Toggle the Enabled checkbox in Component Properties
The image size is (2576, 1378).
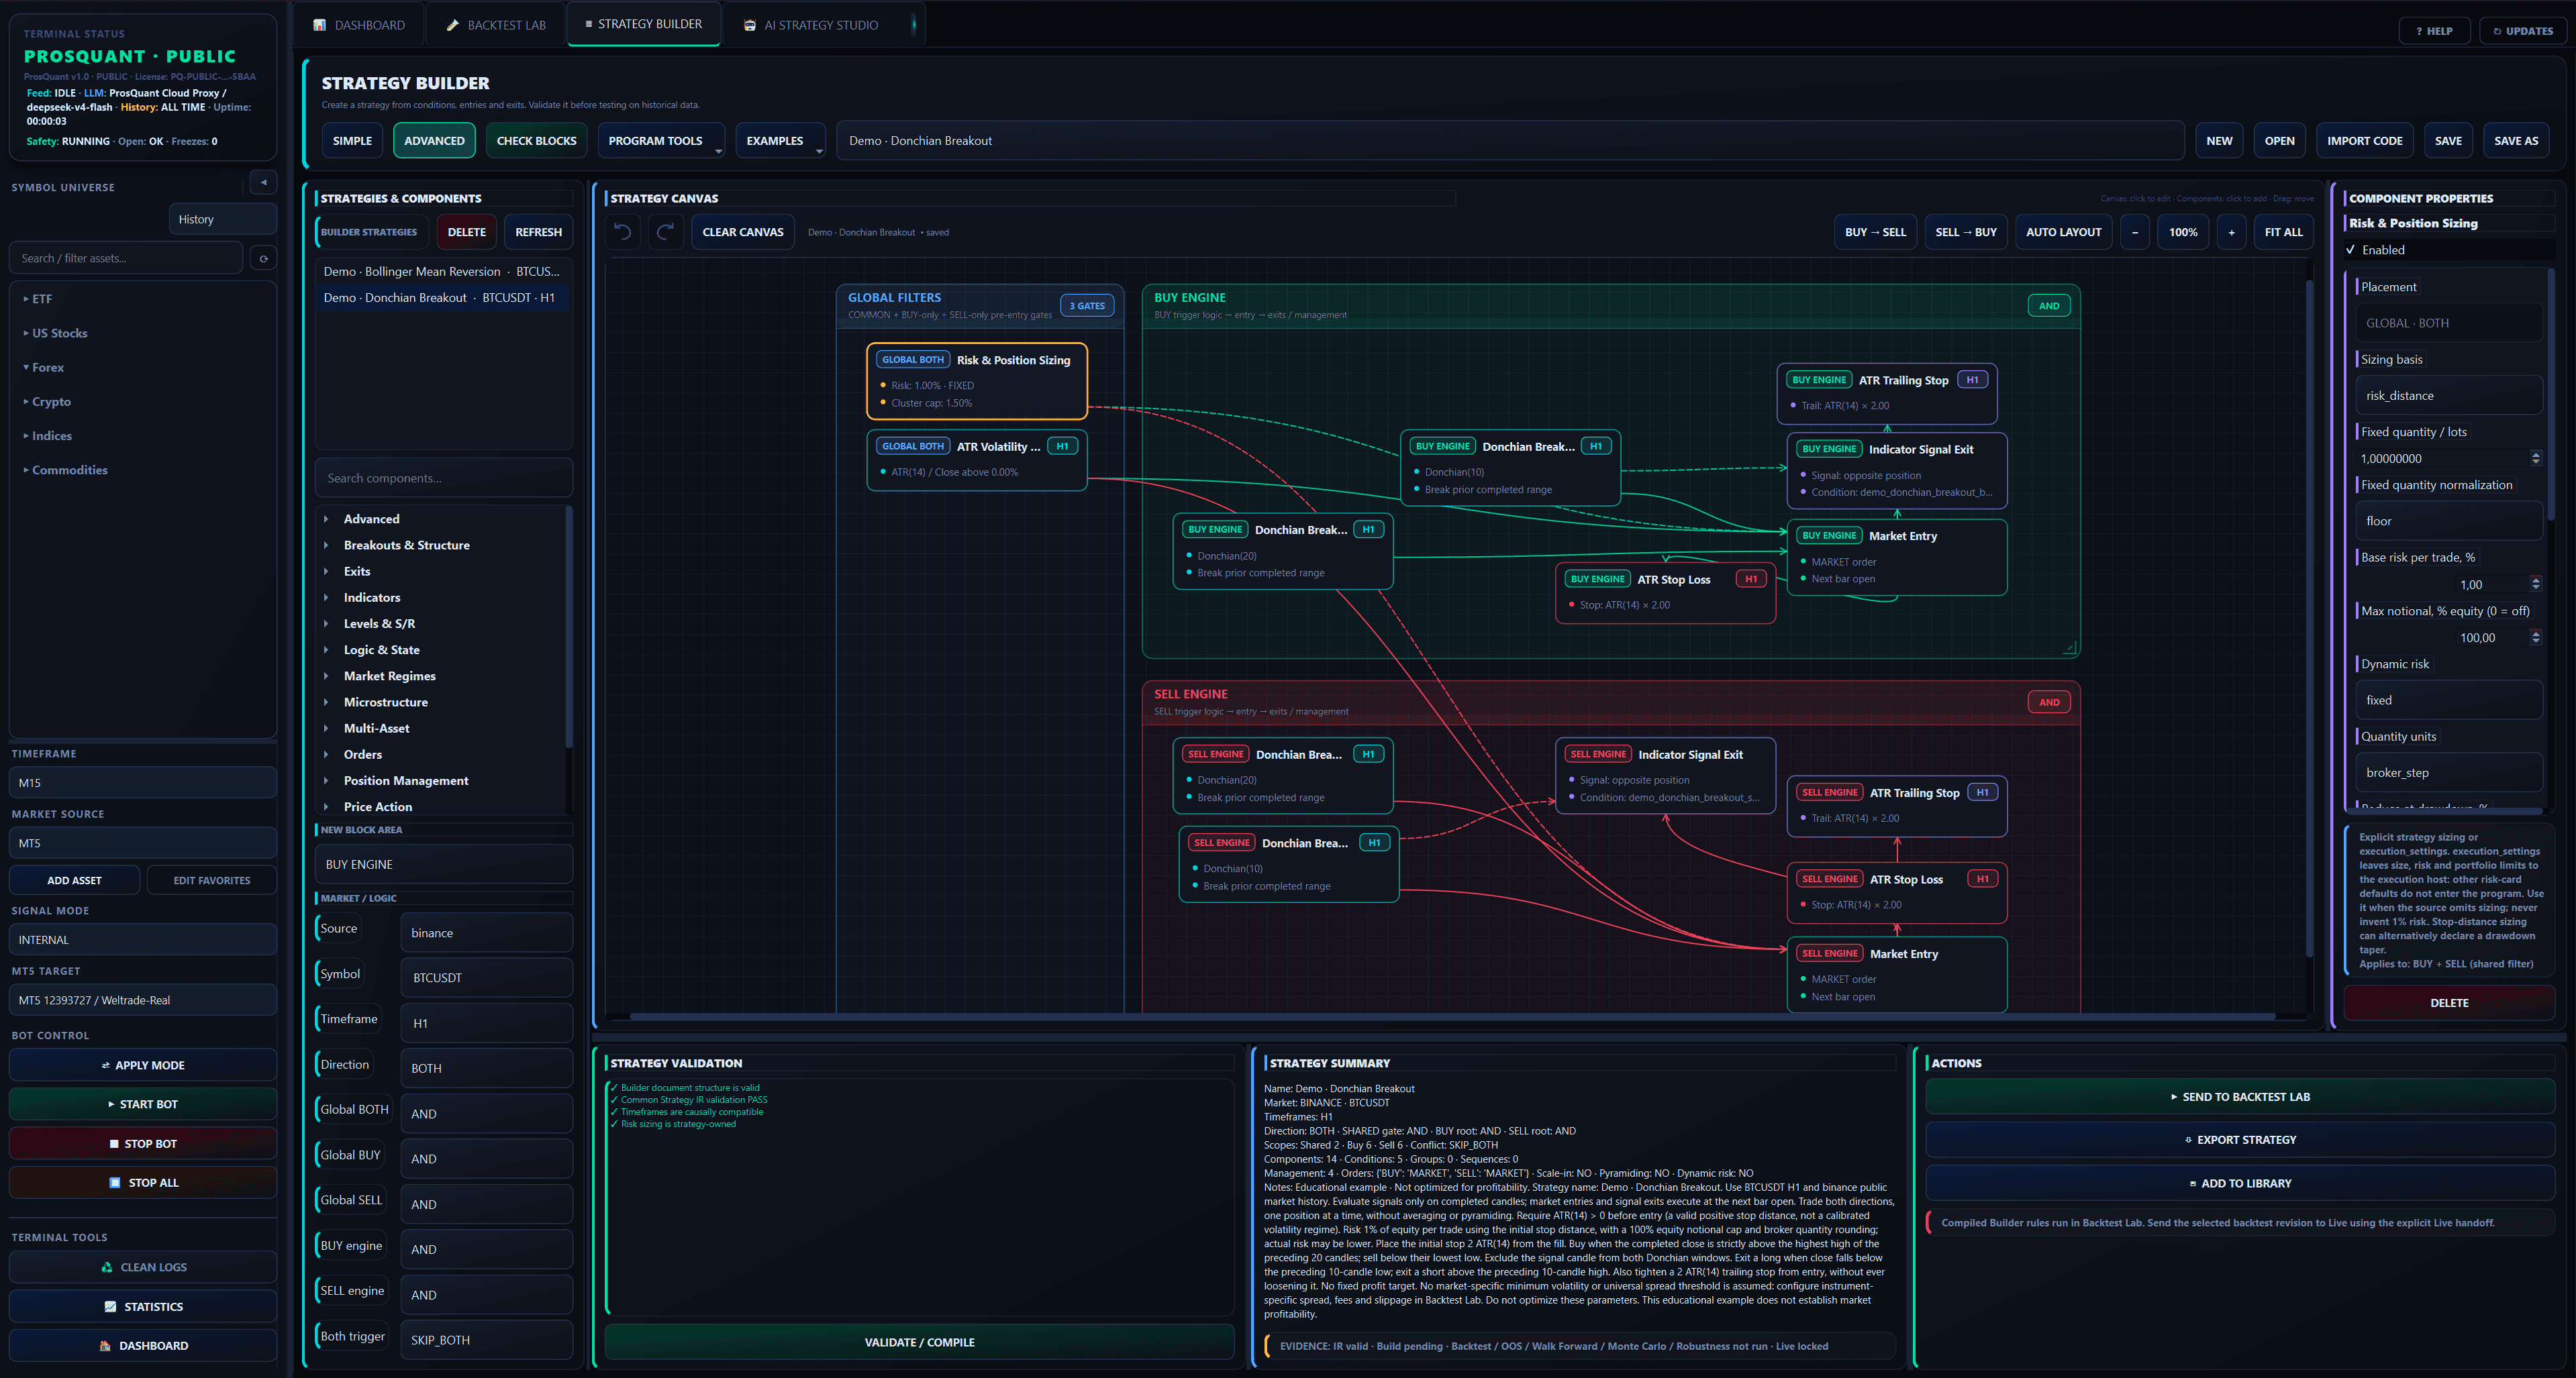[x=2351, y=250]
